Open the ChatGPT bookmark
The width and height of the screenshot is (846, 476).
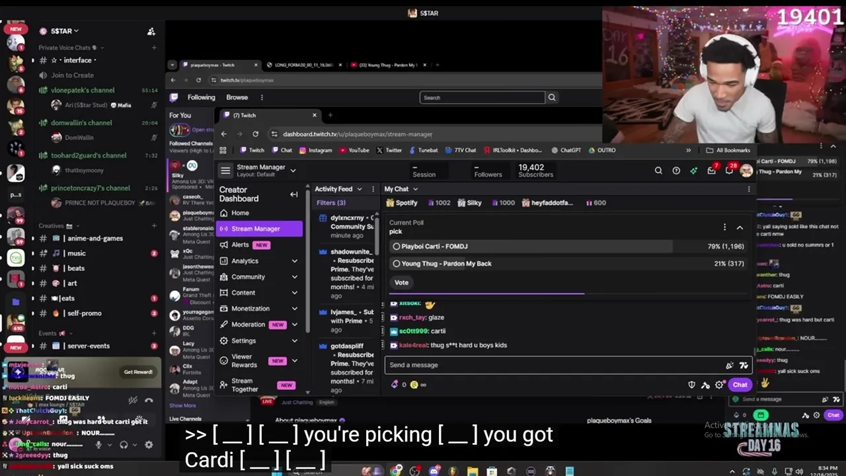click(566, 150)
